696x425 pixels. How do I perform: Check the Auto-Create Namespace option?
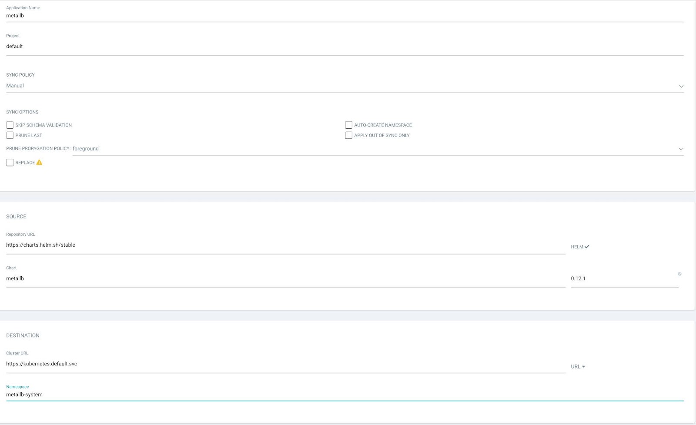coord(348,125)
